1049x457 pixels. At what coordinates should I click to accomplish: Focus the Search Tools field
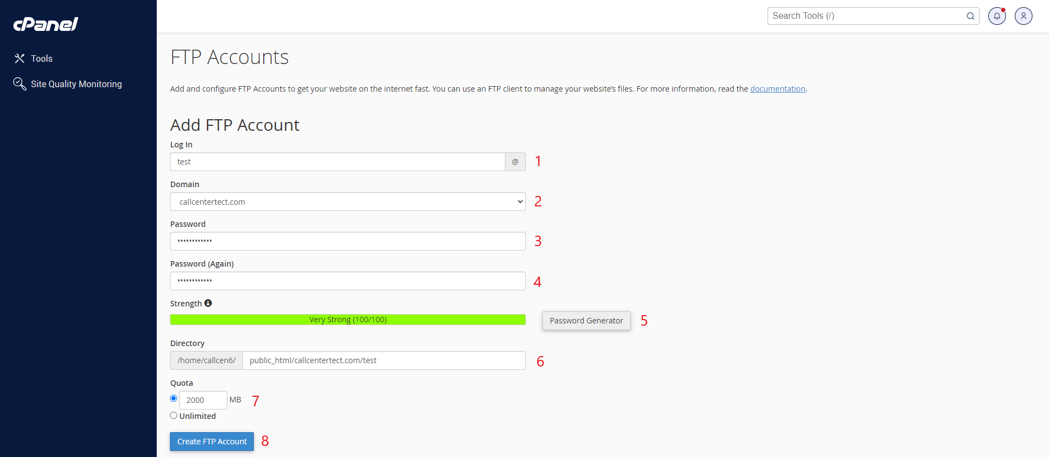866,16
